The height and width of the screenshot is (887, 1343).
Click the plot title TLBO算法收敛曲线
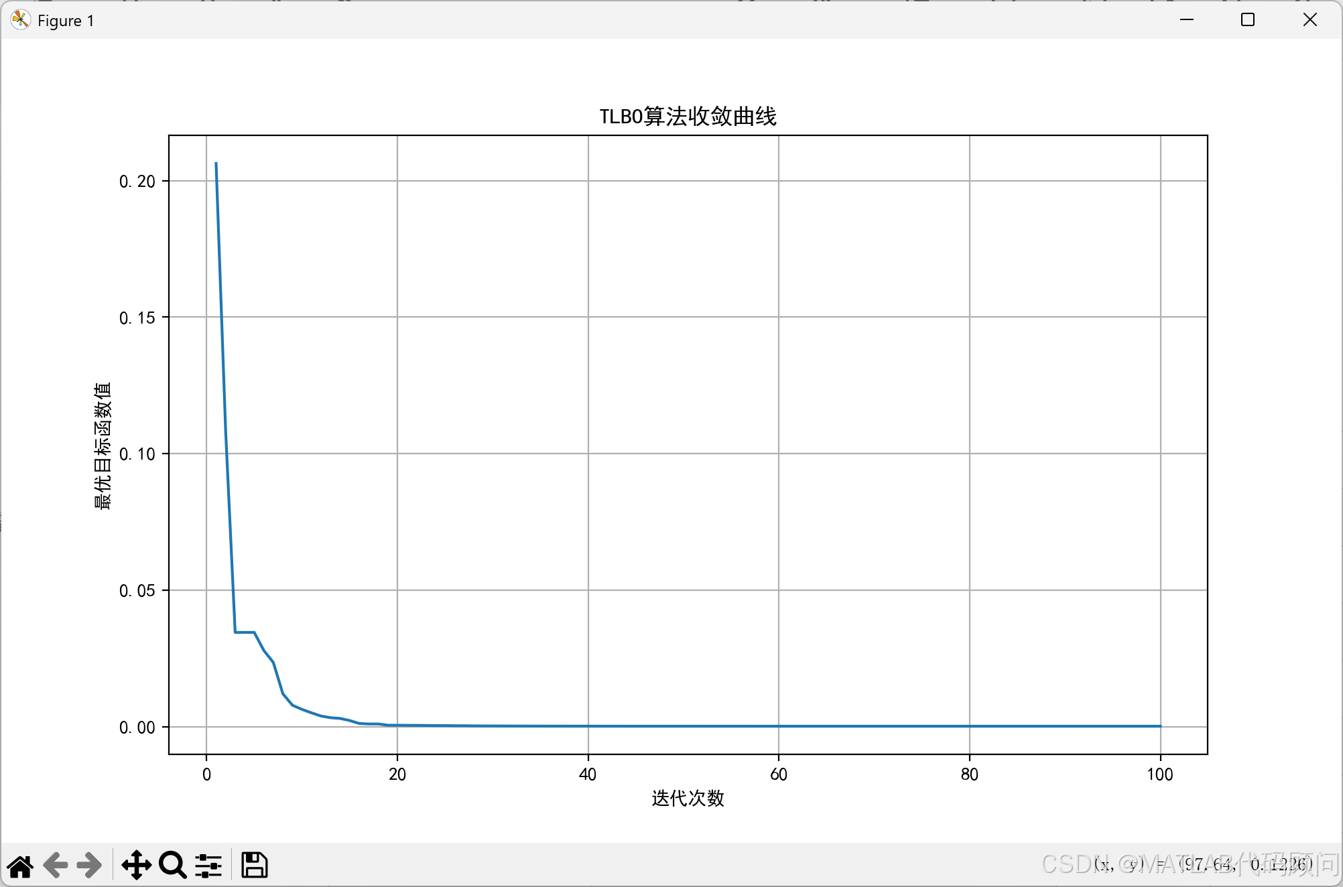688,117
